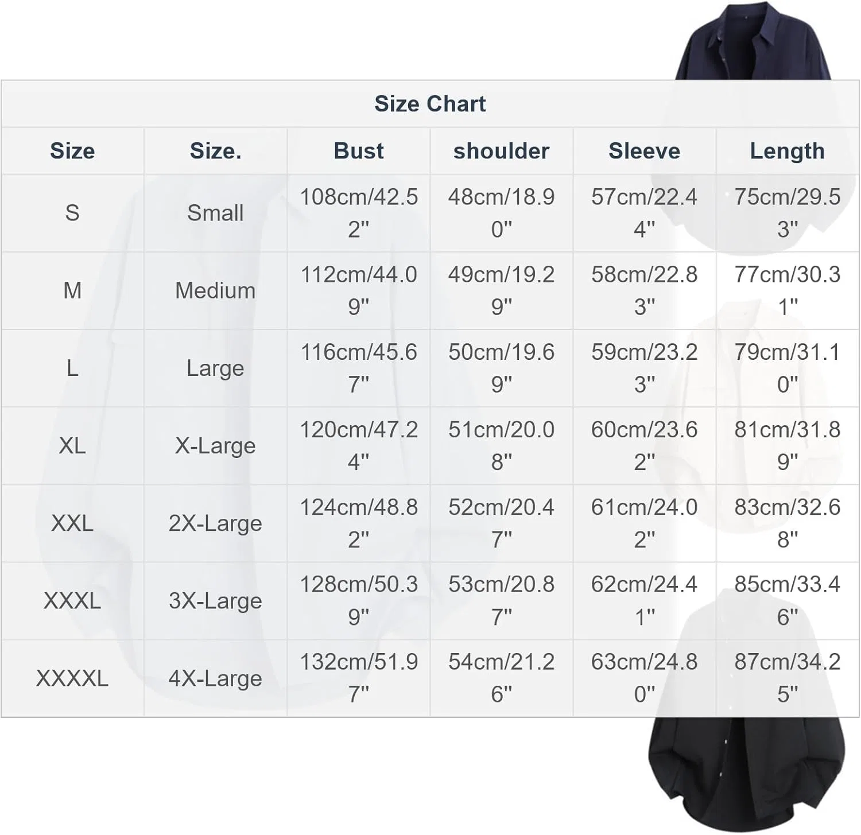Click the 77cm/30.31" length value
Viewport: 861px width, 835px height.
click(788, 290)
